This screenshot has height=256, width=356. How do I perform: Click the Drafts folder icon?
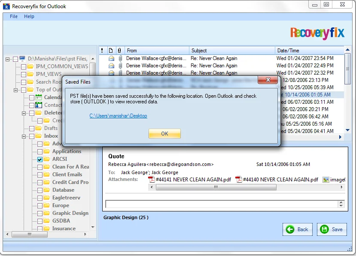[x=39, y=128]
